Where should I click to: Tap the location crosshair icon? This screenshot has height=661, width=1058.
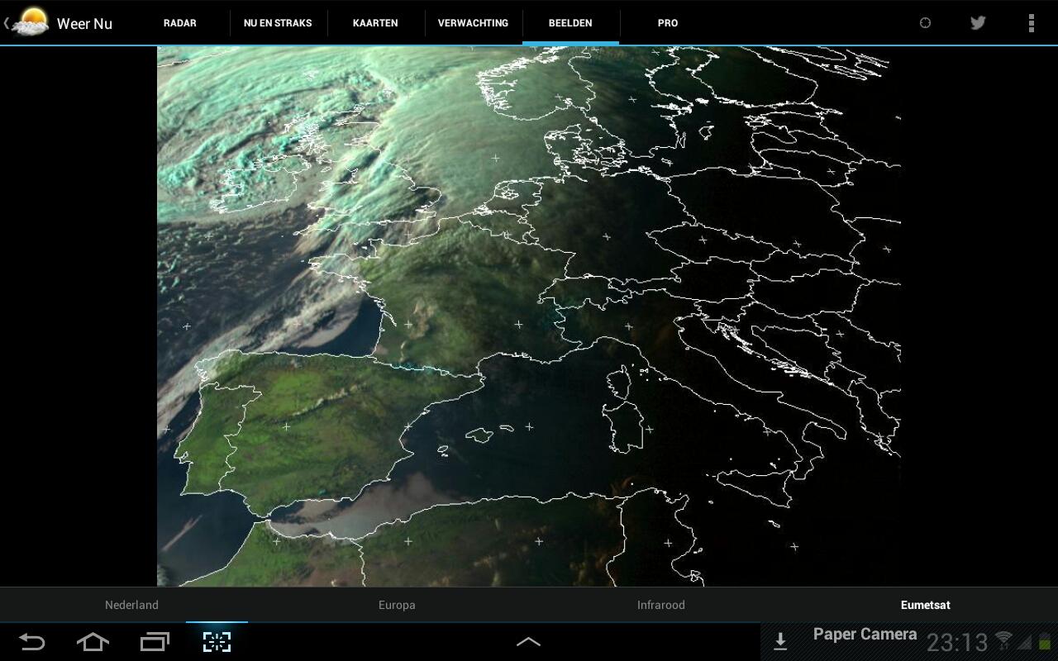click(x=925, y=22)
